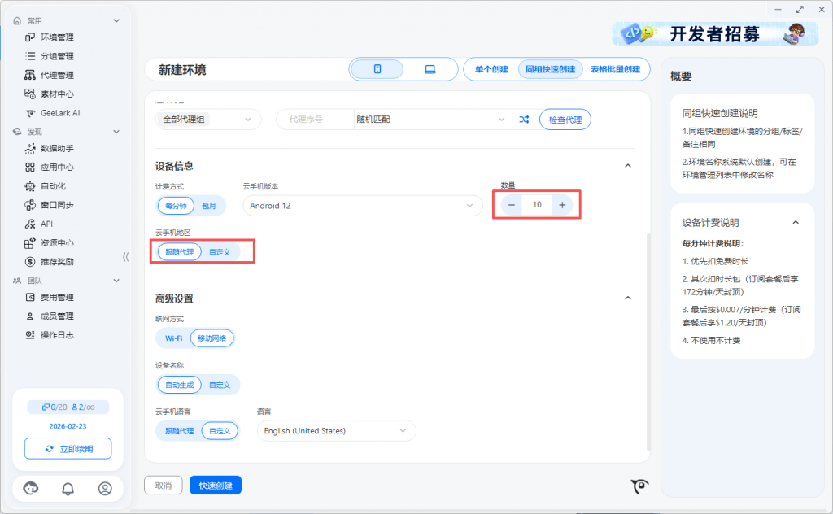The width and height of the screenshot is (833, 514).
Task: Open the notification bell icon
Action: tap(68, 489)
